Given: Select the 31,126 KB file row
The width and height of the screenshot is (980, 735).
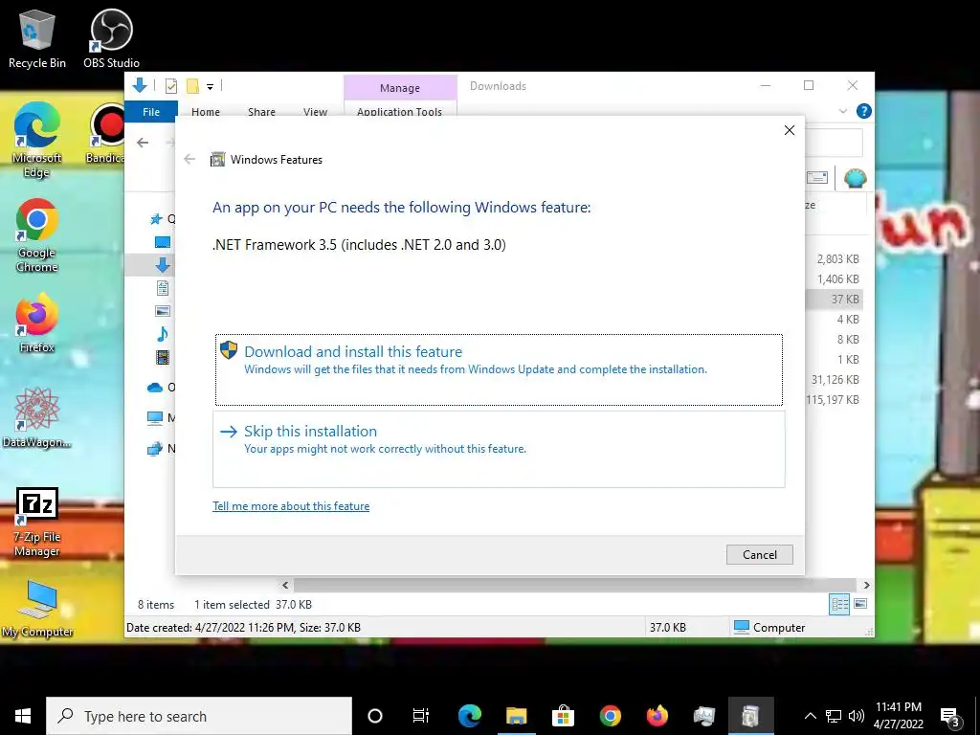Looking at the screenshot, I should [x=835, y=379].
